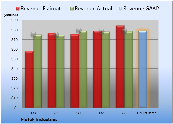Click the '$50' axis value
This screenshot has width=173, height=124.
tap(14, 59)
